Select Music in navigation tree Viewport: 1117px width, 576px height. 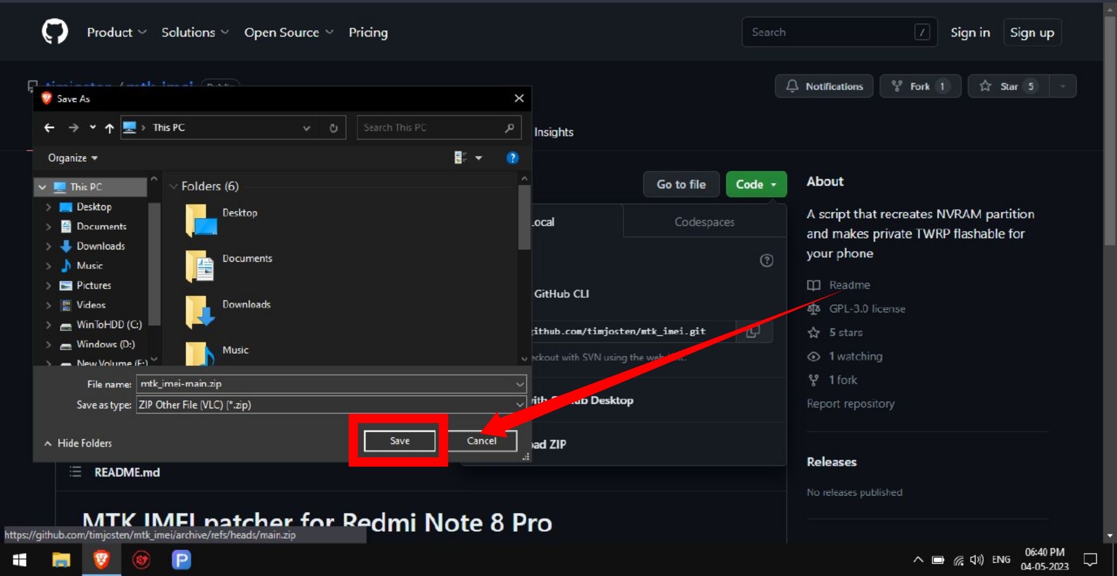coord(90,265)
